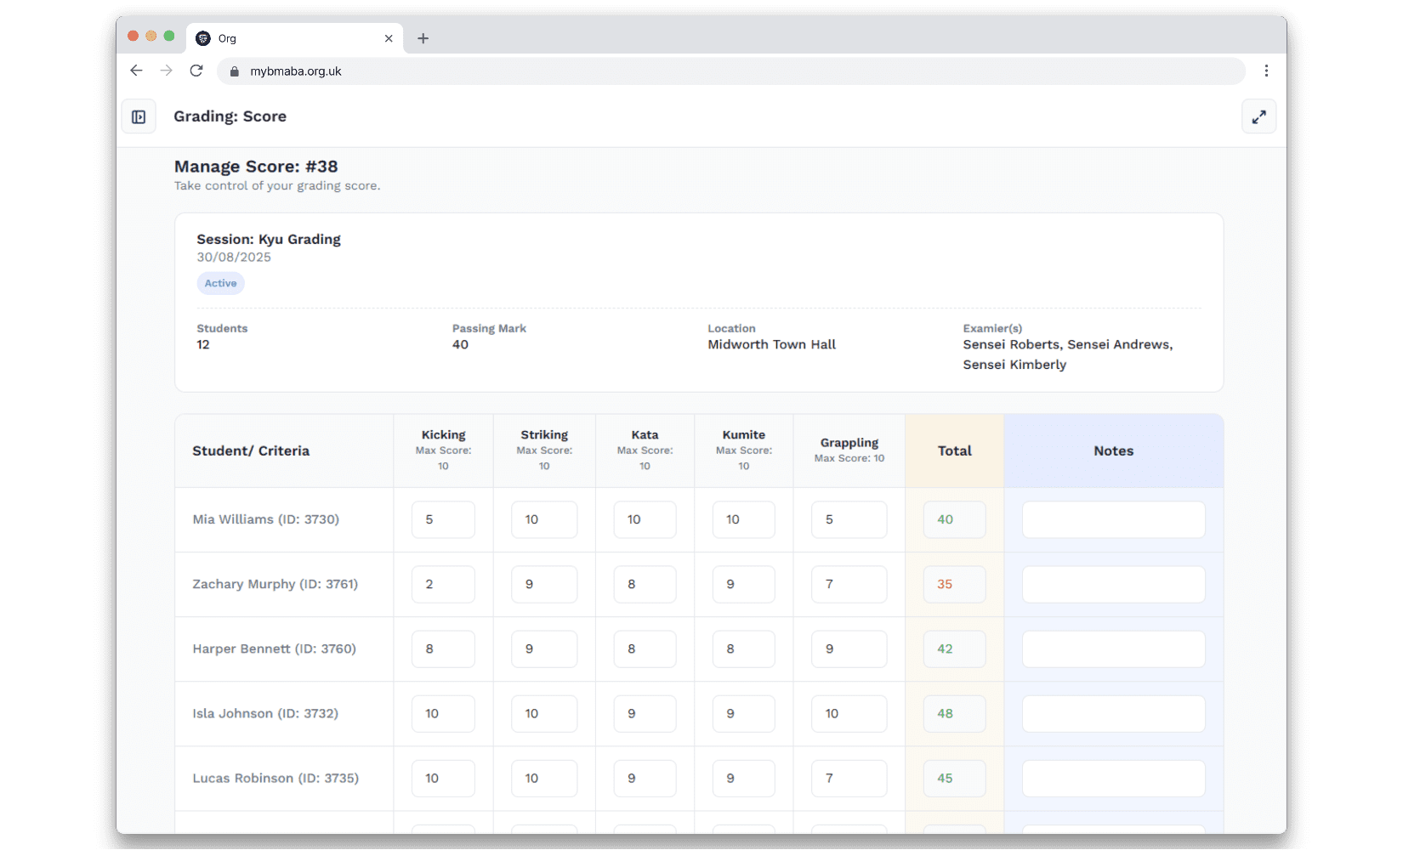The width and height of the screenshot is (1403, 850).
Task: Edit Zachary Murphy Grappling score
Action: tap(849, 584)
